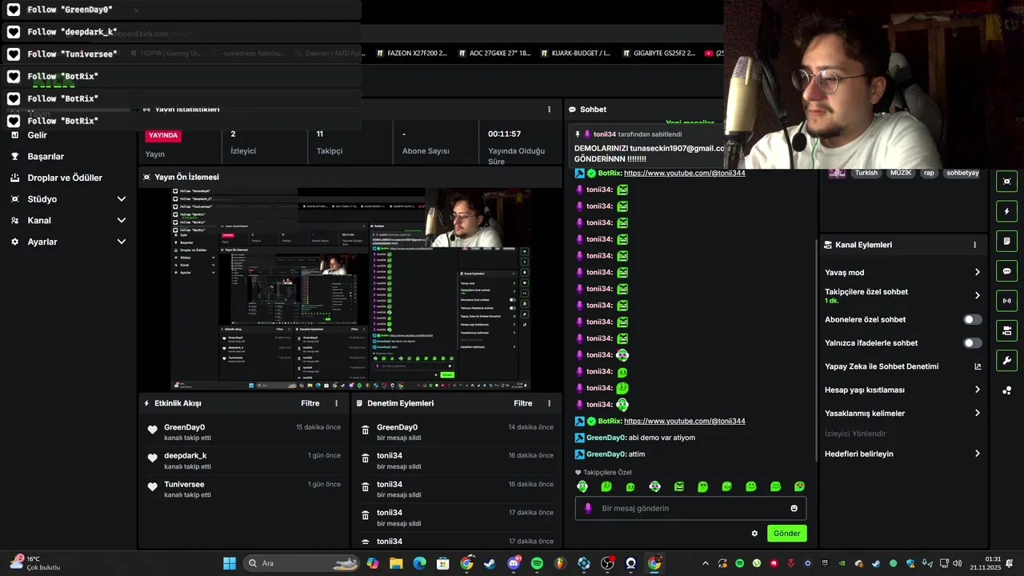The width and height of the screenshot is (1024, 576).
Task: Open the emoji picker in message box
Action: (794, 508)
